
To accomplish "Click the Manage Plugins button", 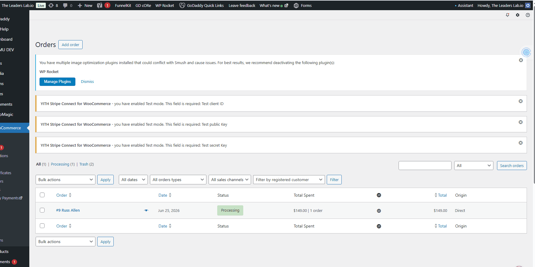I will [x=57, y=82].
